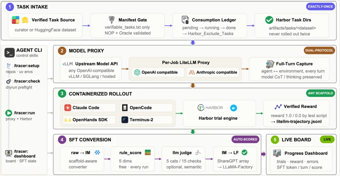Click the vLLM logo in Upstream Model API
The height and width of the screenshot is (176, 340).
[x=67, y=64]
